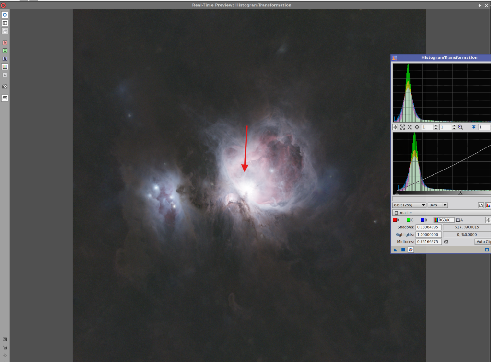491x362 pixels.
Task: Select the RGB/K channel tab
Action: pos(444,220)
